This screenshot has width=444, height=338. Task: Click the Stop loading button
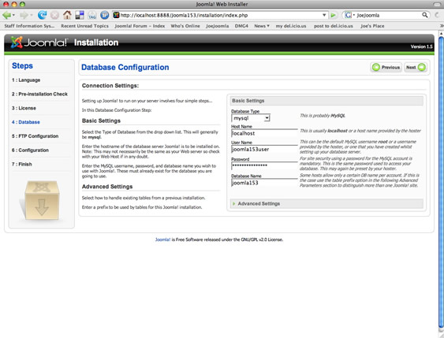pos(55,15)
